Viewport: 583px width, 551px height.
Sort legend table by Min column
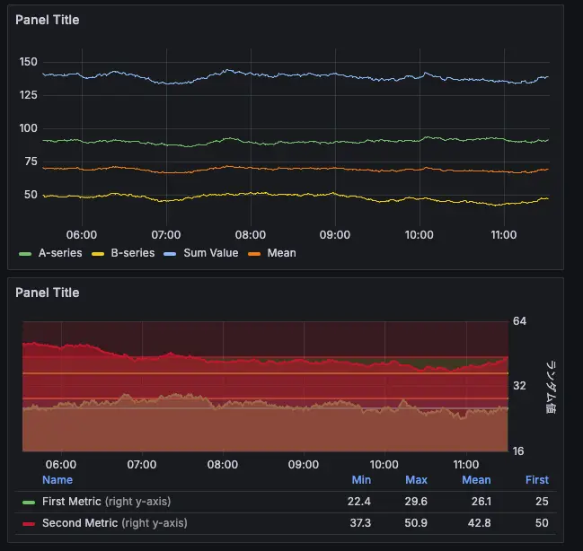(x=361, y=480)
